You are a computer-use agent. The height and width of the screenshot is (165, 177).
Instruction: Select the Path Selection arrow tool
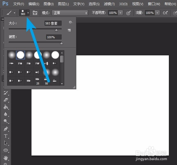pyautogui.click(x=6, y=143)
